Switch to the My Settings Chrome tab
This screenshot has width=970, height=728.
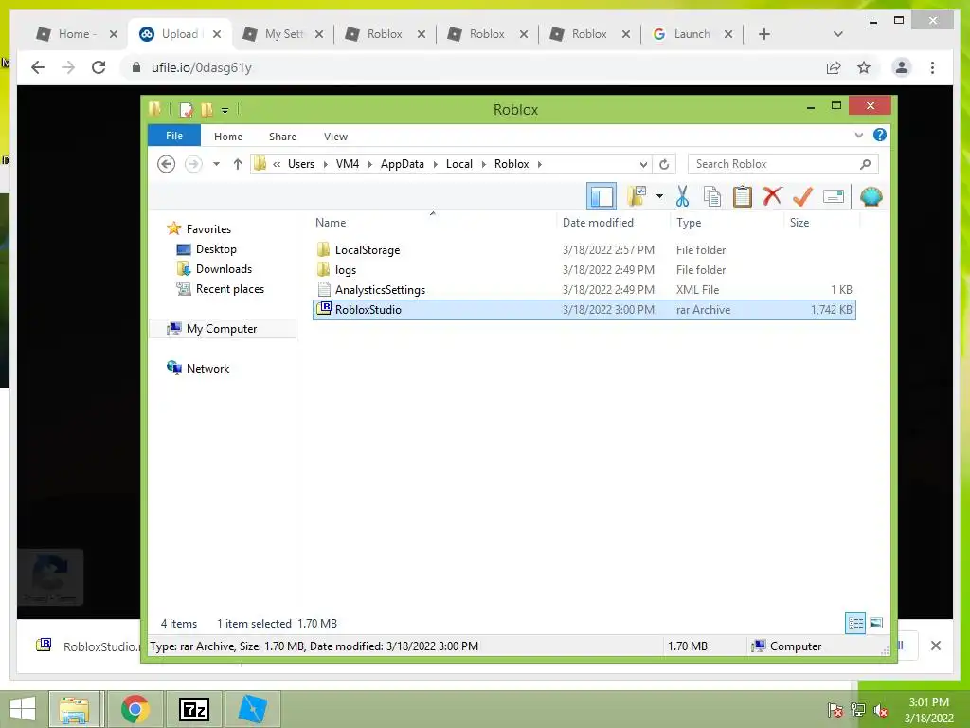pyautogui.click(x=283, y=34)
